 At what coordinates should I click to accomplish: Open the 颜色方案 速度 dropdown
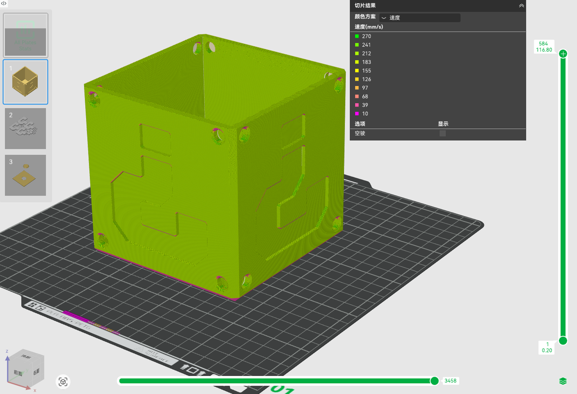pyautogui.click(x=420, y=18)
